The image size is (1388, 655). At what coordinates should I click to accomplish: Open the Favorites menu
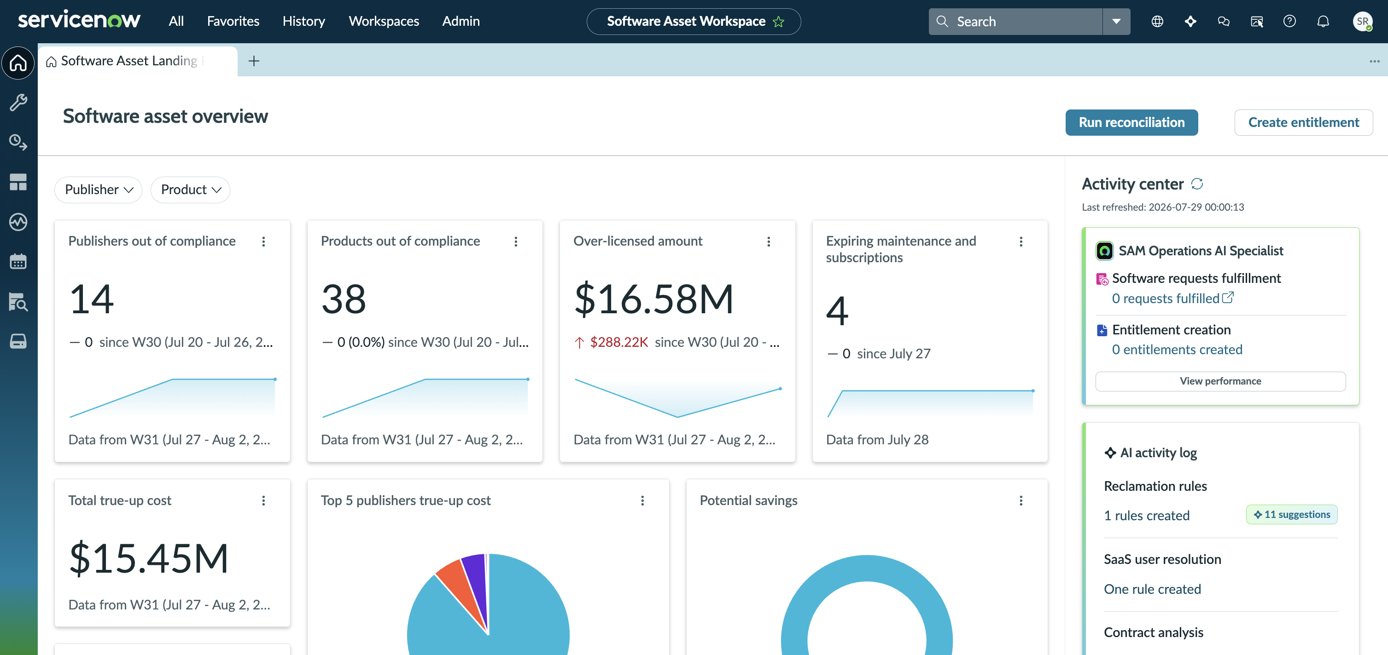[x=233, y=21]
